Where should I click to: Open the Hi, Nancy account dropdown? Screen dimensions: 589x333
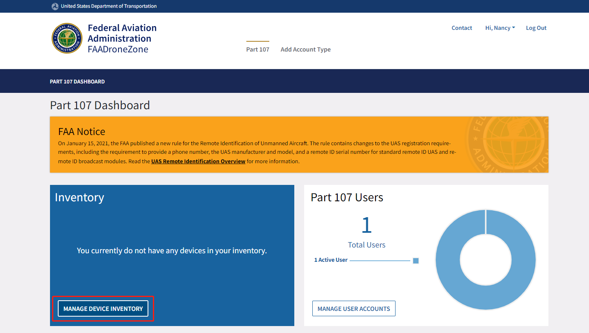500,28
